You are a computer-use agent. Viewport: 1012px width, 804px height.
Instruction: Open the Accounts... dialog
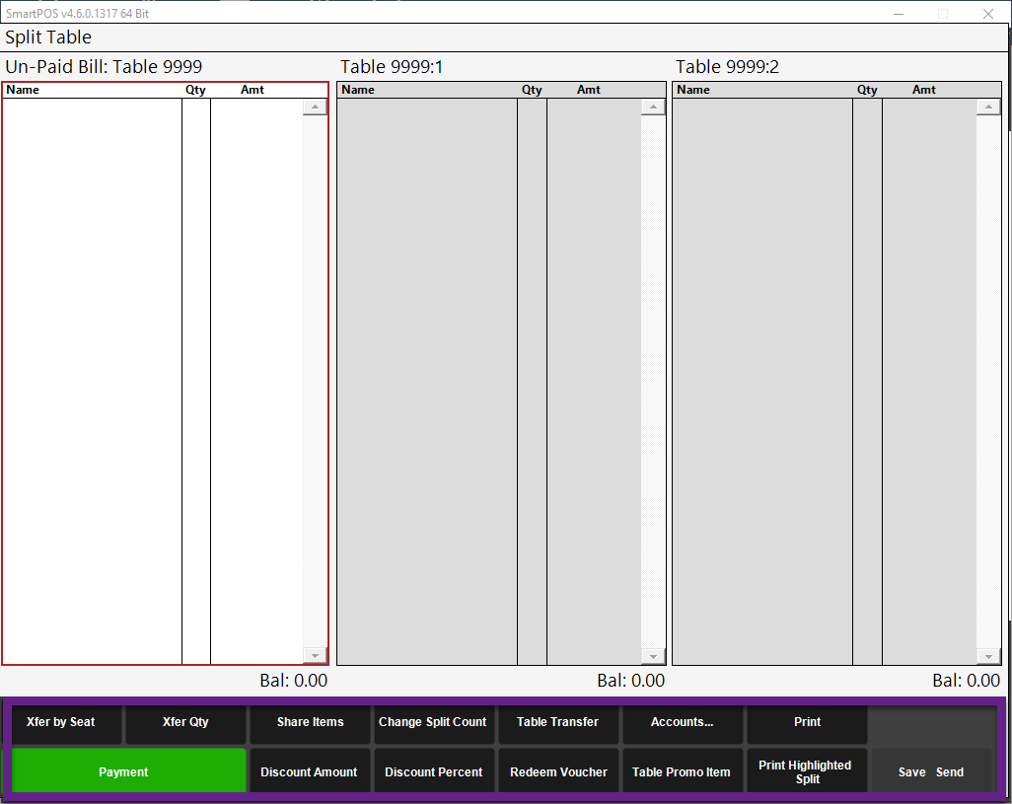click(x=682, y=722)
